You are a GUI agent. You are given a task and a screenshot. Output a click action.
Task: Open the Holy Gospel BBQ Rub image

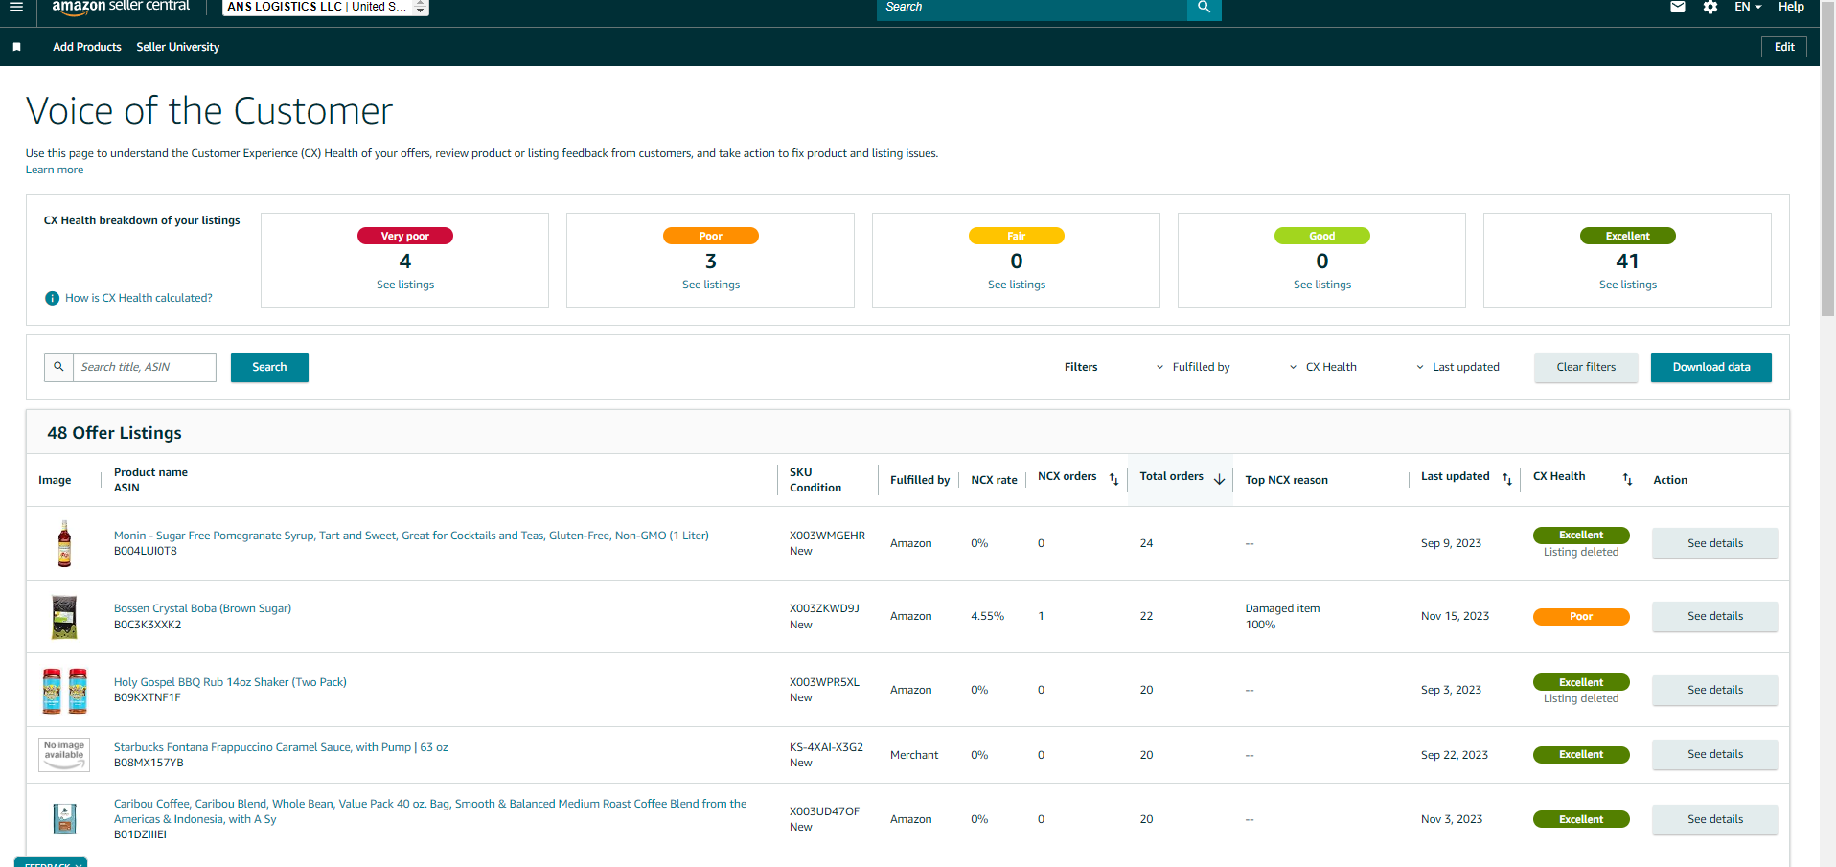pos(64,691)
